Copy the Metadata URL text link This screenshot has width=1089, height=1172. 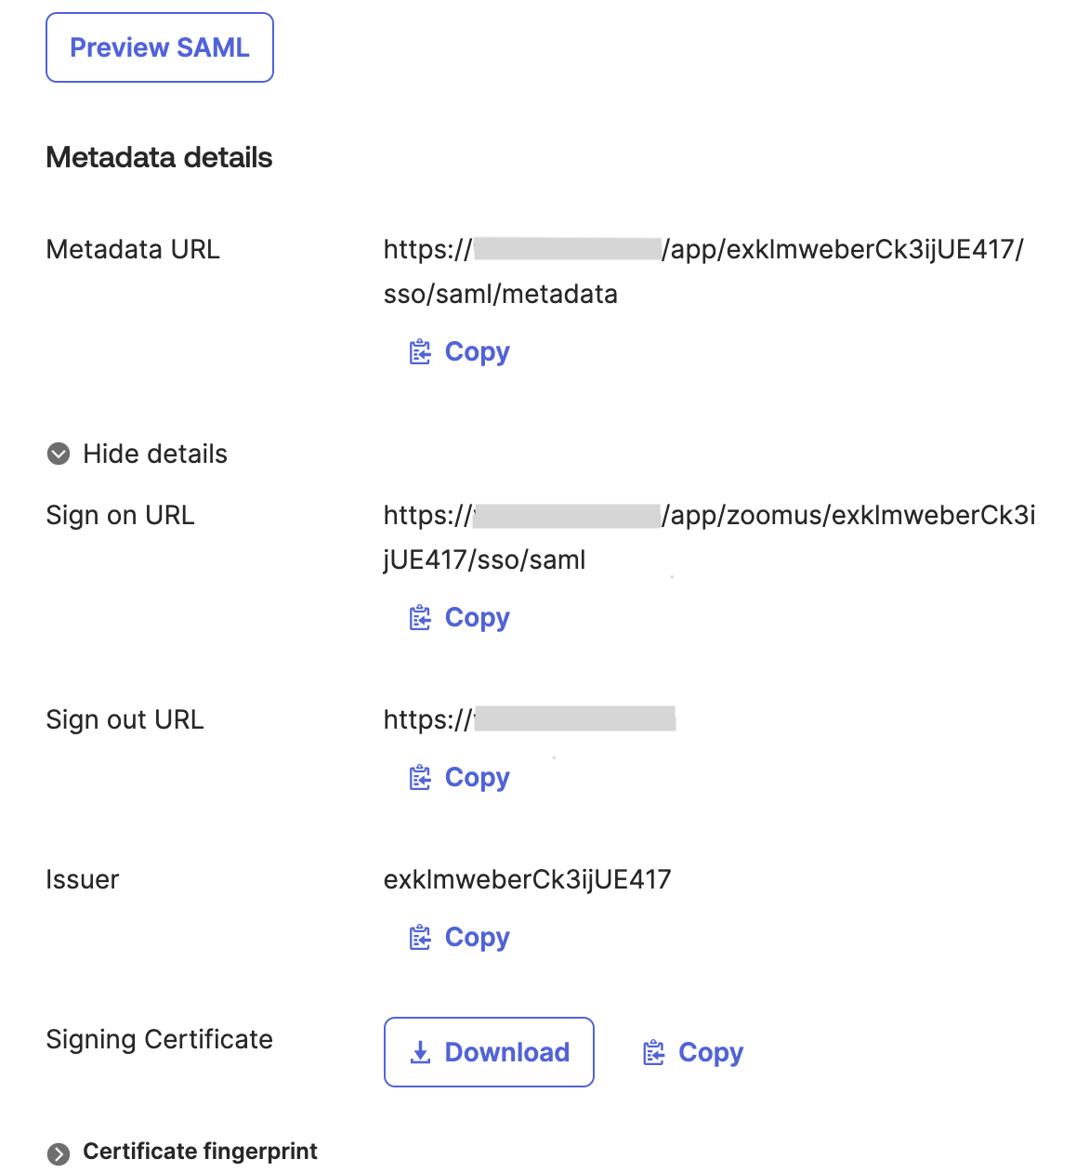click(x=477, y=352)
